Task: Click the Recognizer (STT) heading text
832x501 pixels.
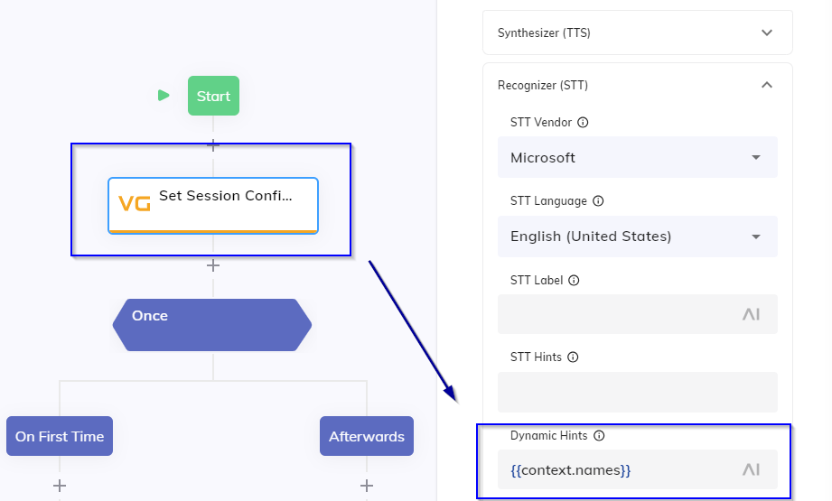Action: 543,86
